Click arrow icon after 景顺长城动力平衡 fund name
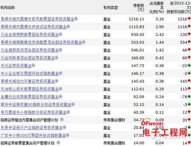The height and width of the screenshot is (146, 191). coord(57,81)
